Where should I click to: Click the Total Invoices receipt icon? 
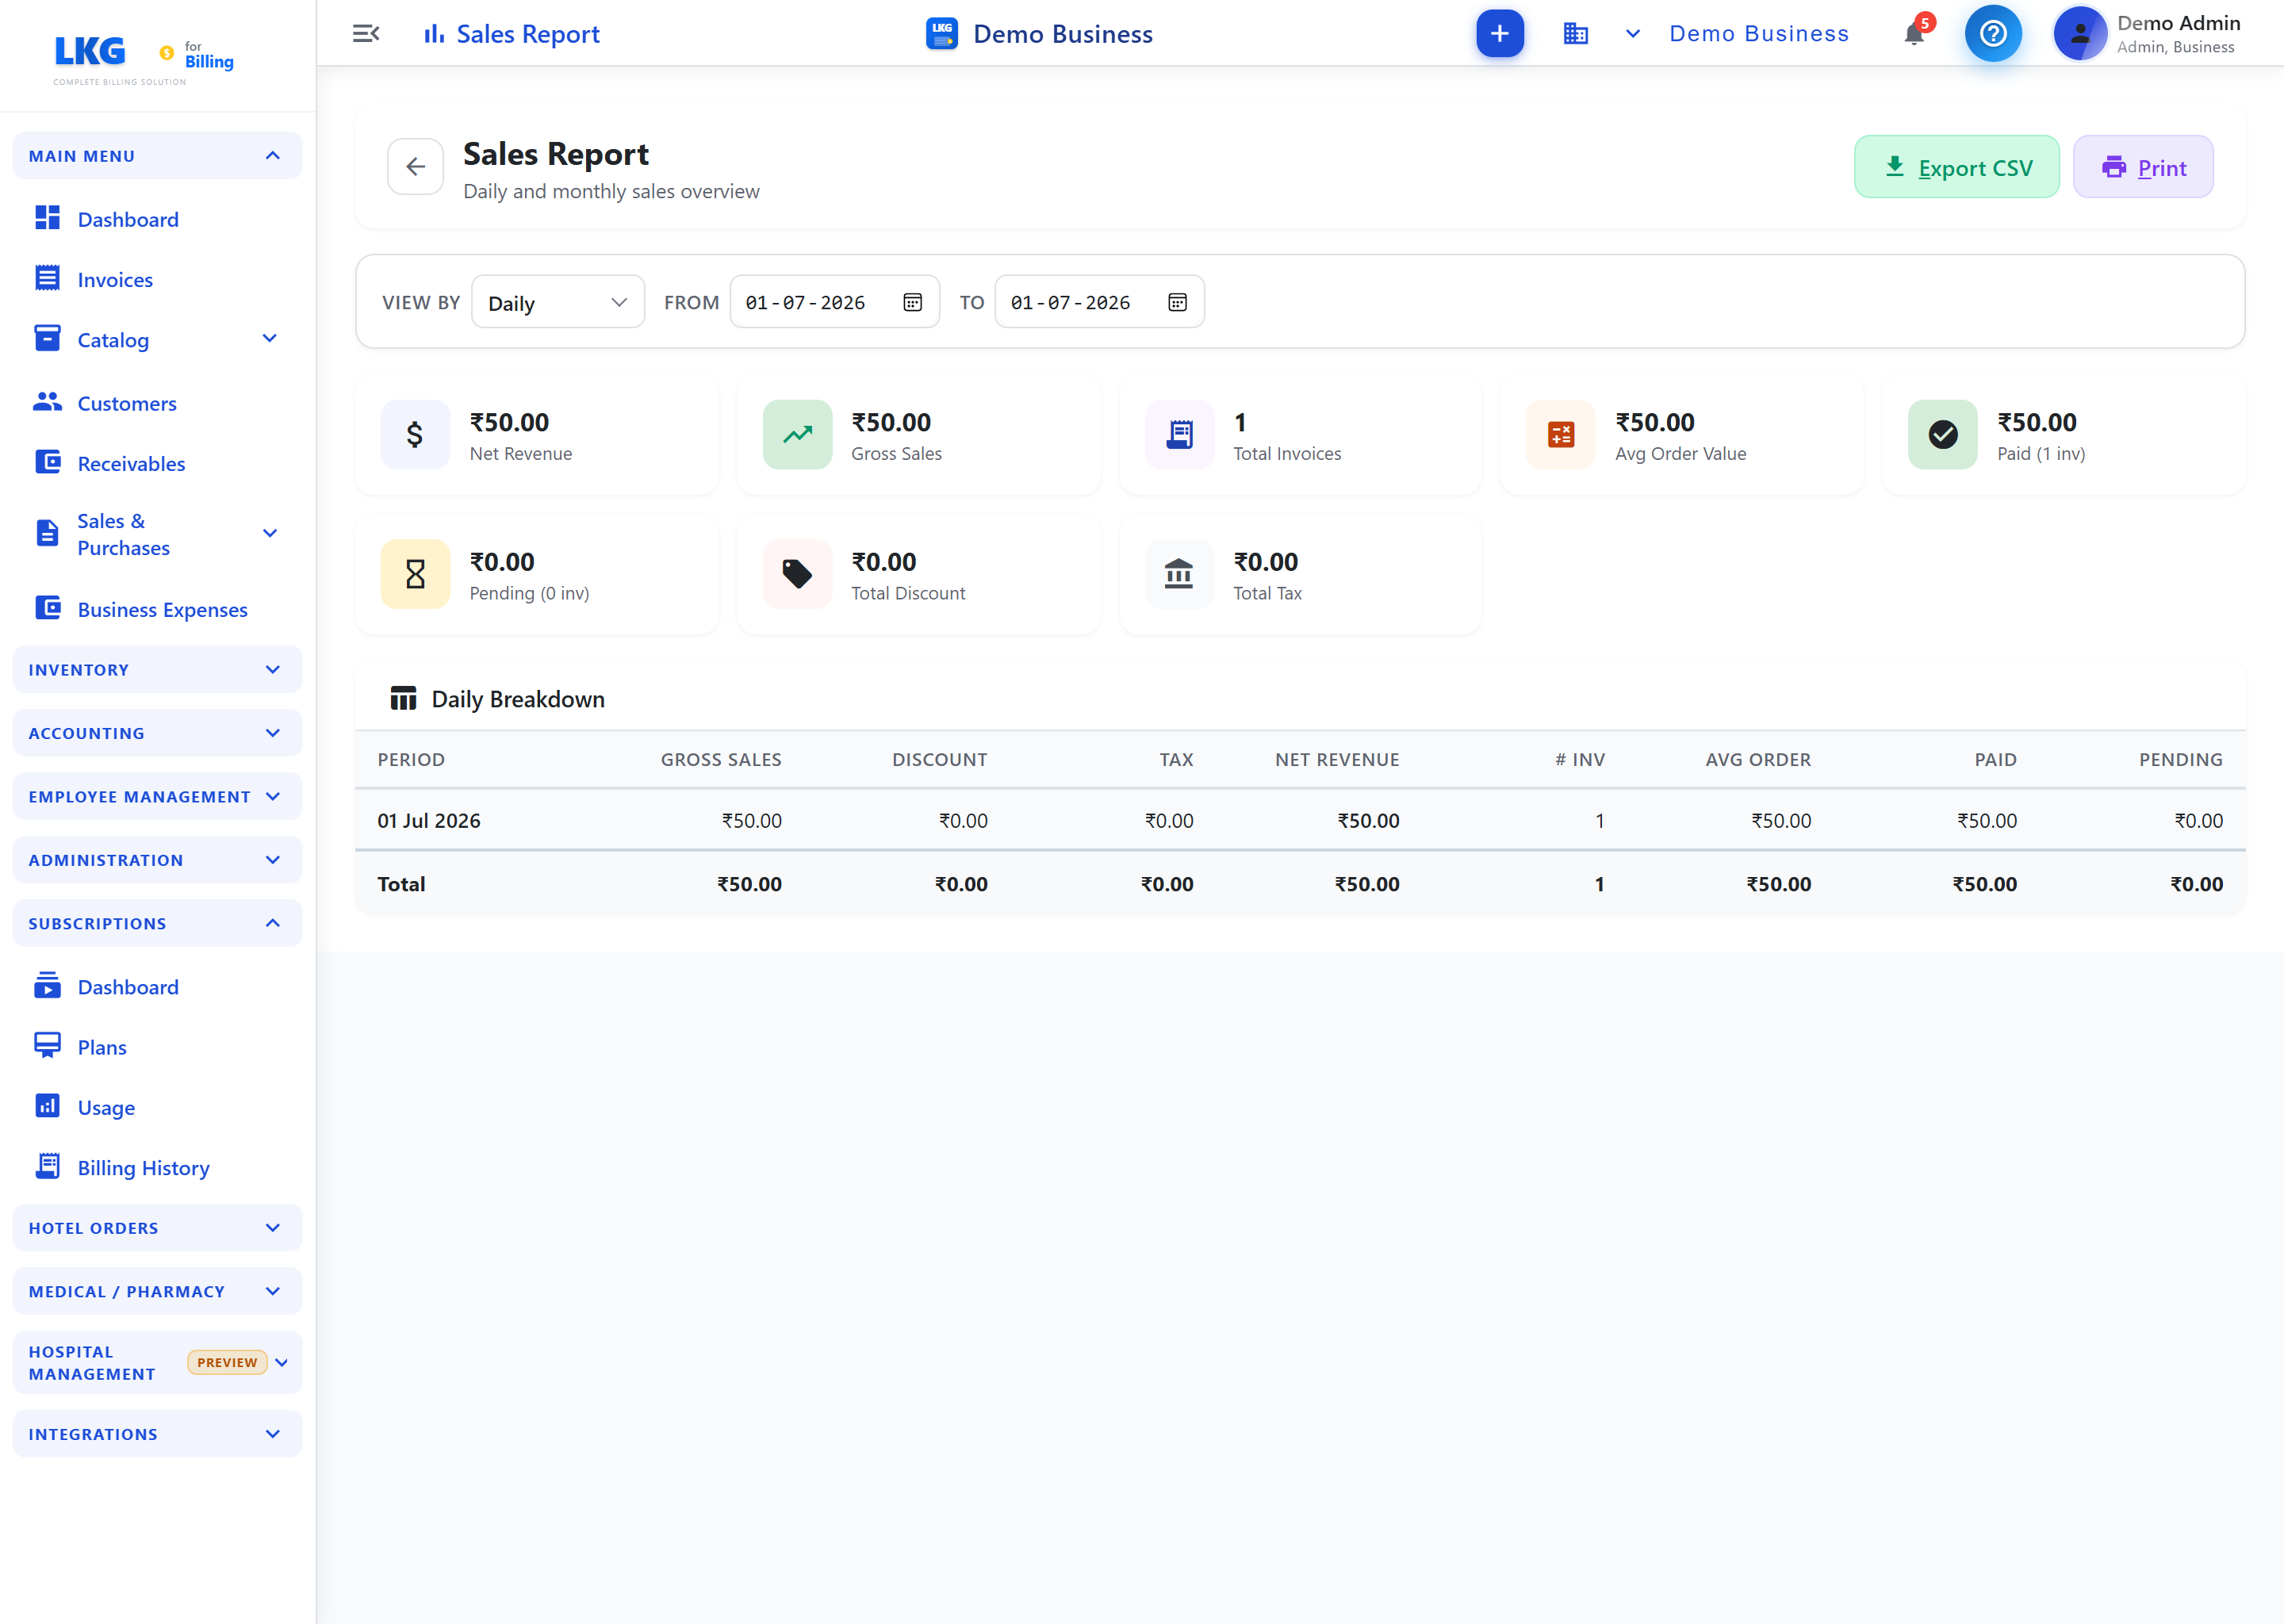[1179, 435]
